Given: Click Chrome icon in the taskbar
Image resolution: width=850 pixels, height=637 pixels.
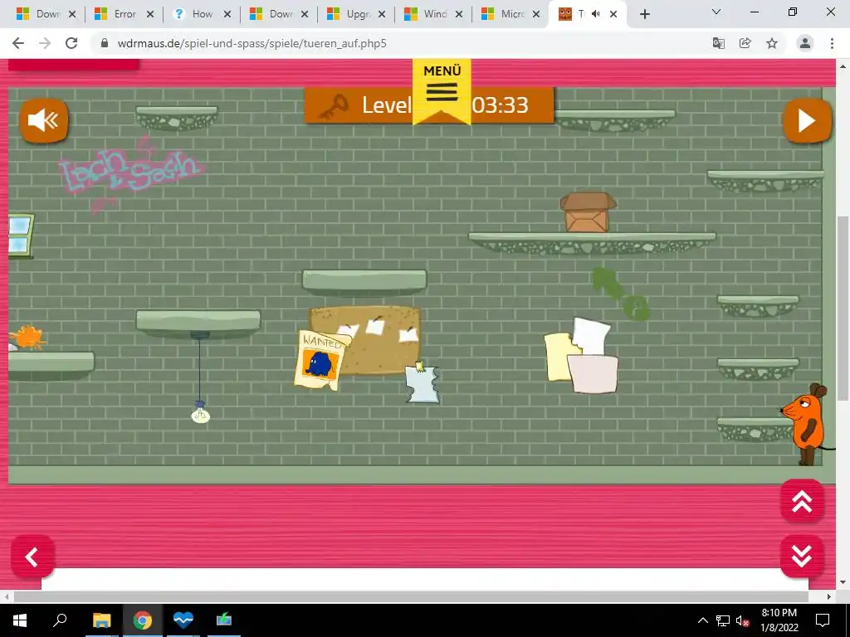Looking at the screenshot, I should coord(143,620).
